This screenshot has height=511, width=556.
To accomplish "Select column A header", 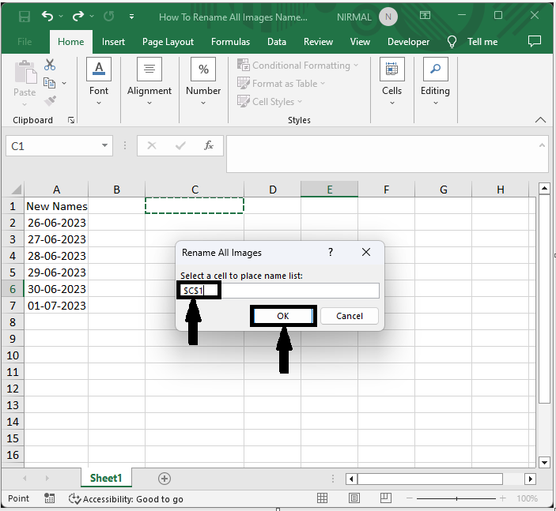I will click(56, 190).
